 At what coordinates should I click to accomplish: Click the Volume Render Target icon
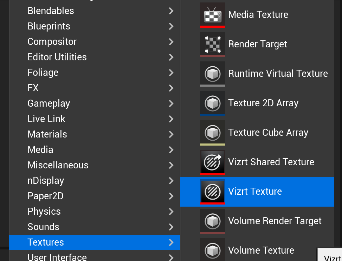tap(212, 221)
